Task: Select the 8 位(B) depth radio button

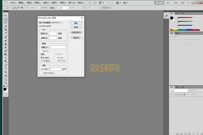Action: pyautogui.click(x=42, y=58)
